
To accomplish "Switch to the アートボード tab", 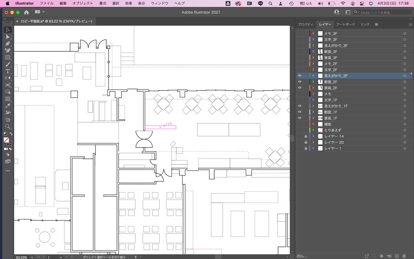I will point(346,25).
